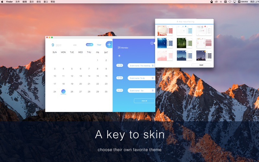The image size is (259, 162).
Task: Click the AirPlay display icon in the menu bar
Action: [x=234, y=2]
